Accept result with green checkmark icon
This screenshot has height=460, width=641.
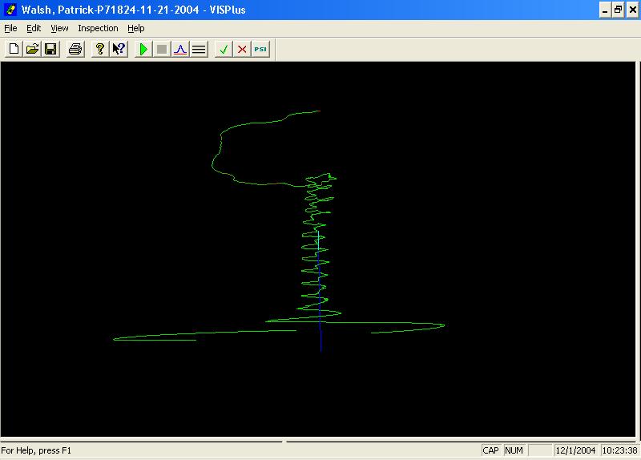tap(224, 49)
